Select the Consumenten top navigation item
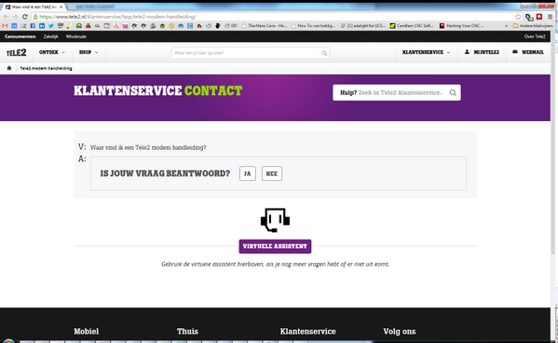Image resolution: width=558 pixels, height=343 pixels. (20, 36)
